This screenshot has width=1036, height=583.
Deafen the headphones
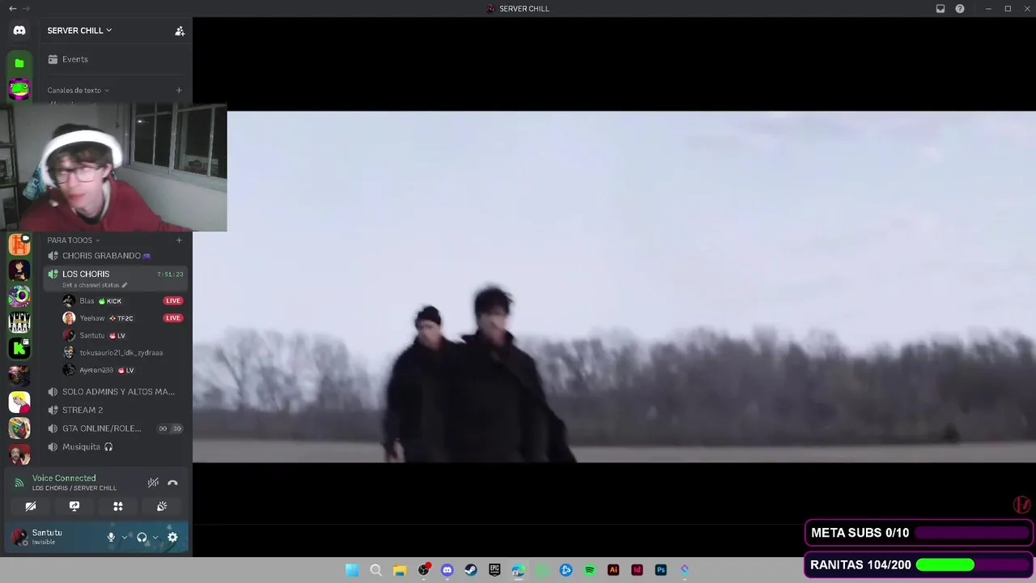(142, 537)
